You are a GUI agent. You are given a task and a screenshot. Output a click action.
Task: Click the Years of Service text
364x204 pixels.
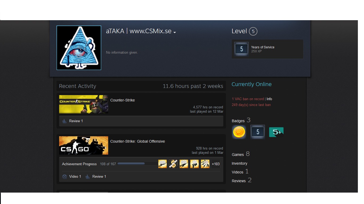[x=263, y=47]
